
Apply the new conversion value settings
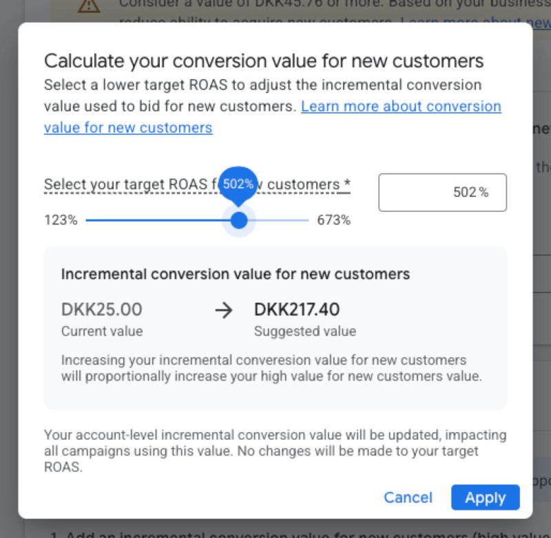485,497
